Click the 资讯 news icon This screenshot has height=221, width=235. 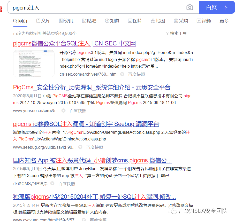pyautogui.click(x=61, y=21)
